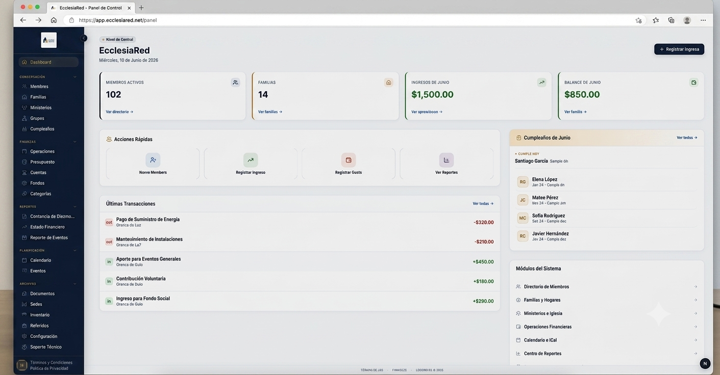Click the Nuevo Miembro quick action

(x=153, y=164)
